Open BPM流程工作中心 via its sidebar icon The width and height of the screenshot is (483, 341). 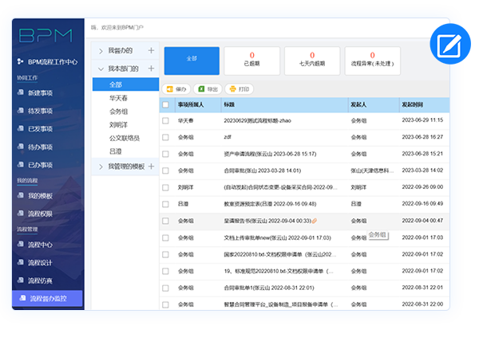(x=20, y=61)
